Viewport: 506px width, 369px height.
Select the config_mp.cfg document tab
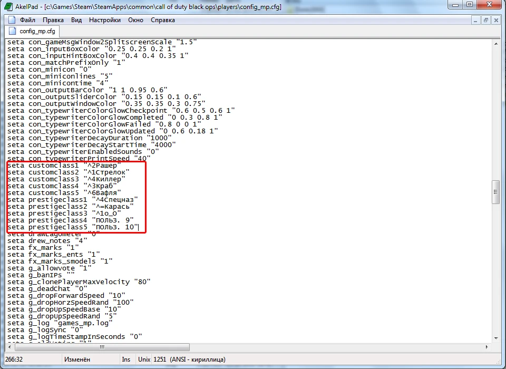click(x=32, y=31)
